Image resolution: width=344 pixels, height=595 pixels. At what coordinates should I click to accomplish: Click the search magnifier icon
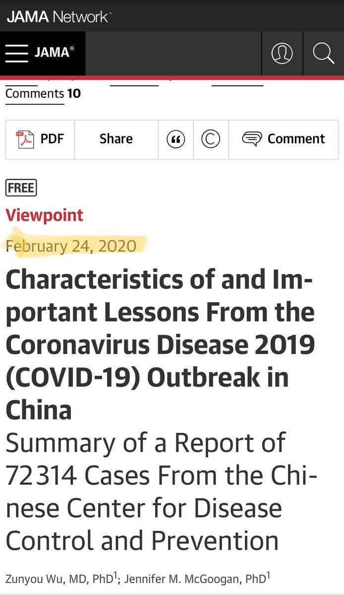[x=323, y=53]
